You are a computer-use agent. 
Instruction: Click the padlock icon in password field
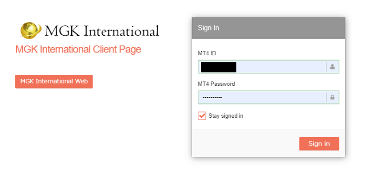[332, 97]
